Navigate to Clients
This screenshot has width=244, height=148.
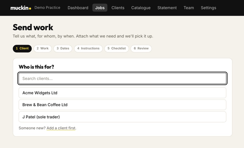118,8
